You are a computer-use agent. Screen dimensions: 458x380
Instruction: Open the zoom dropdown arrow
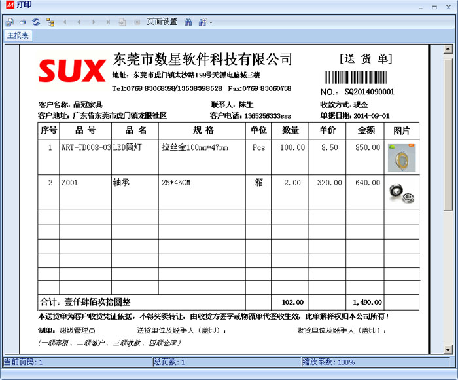(211, 22)
